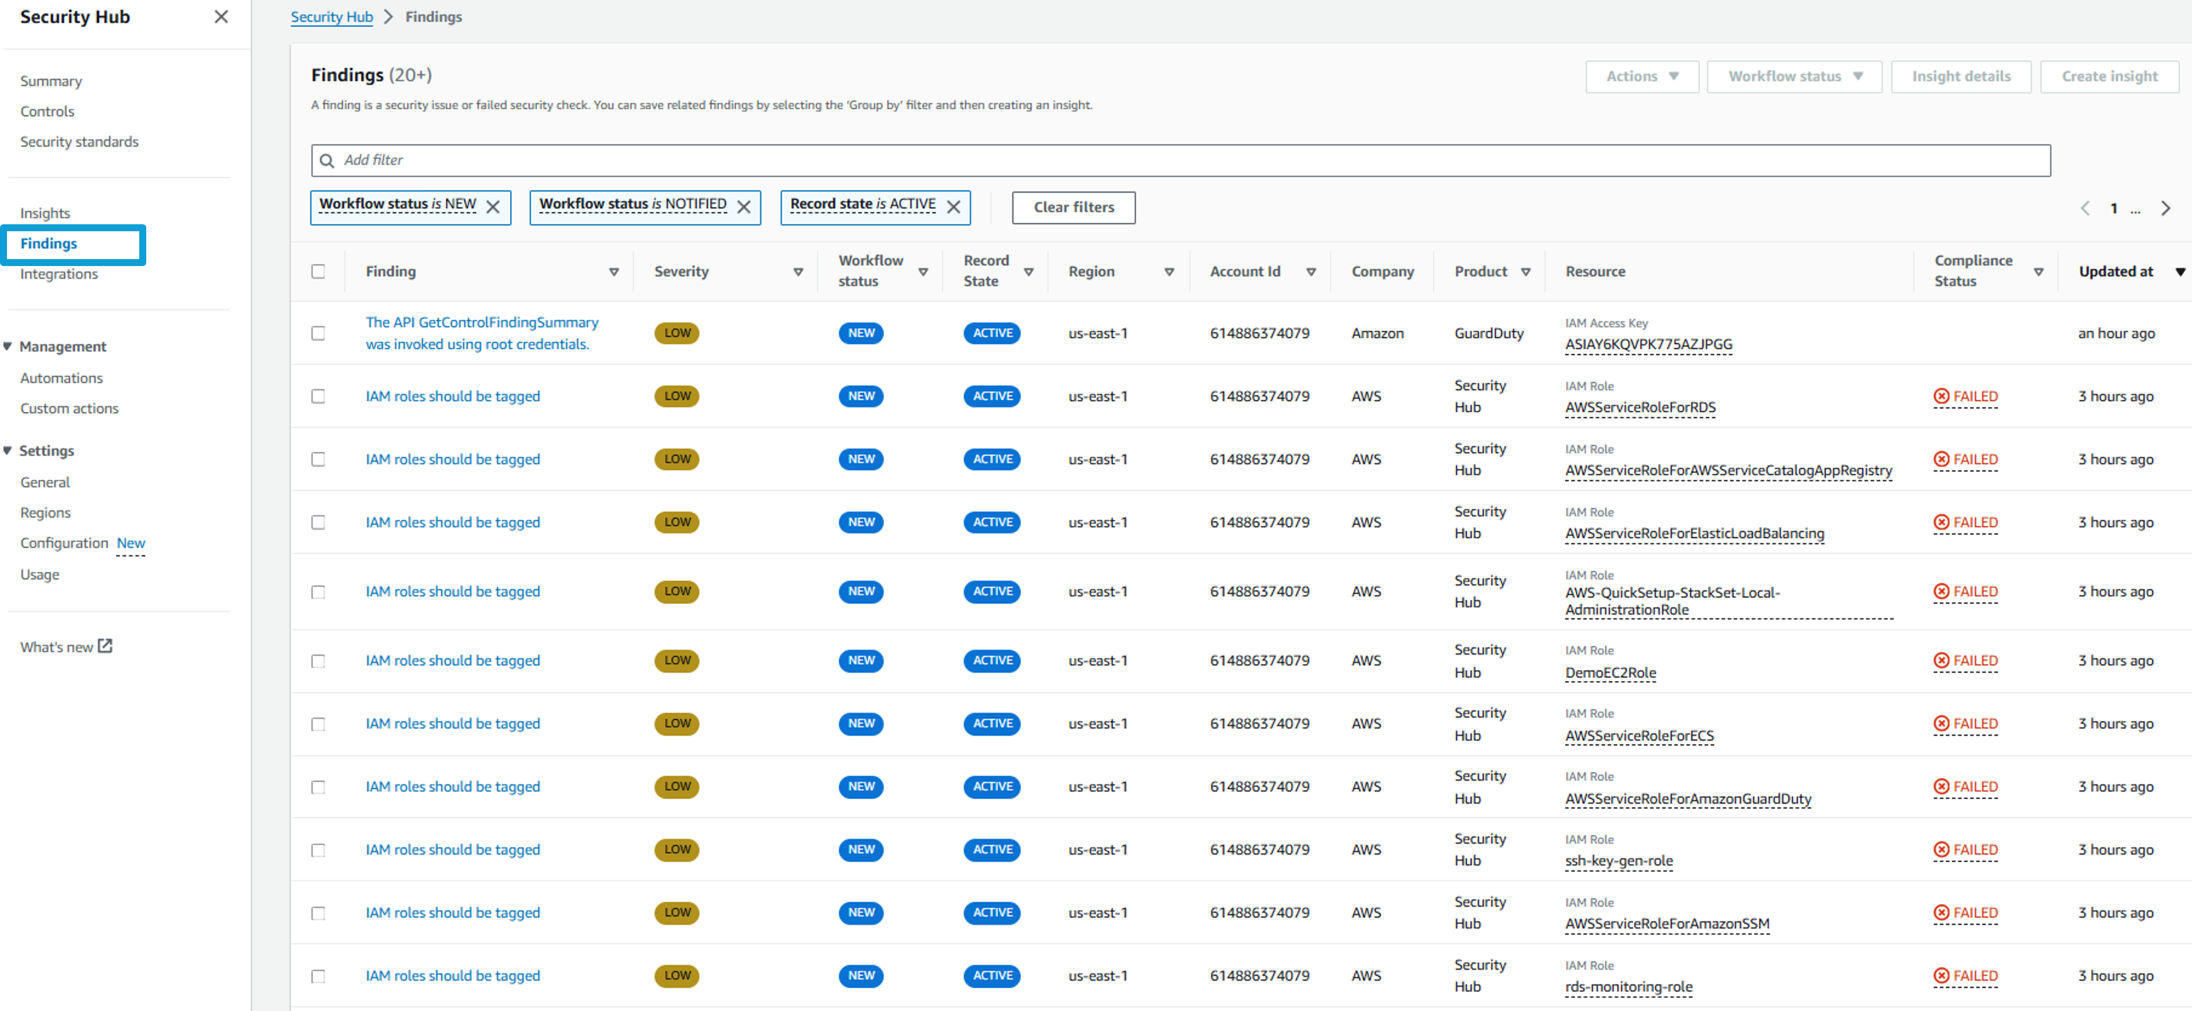Open the Region column filter arrow
The height and width of the screenshot is (1011, 2192).
tap(1169, 272)
